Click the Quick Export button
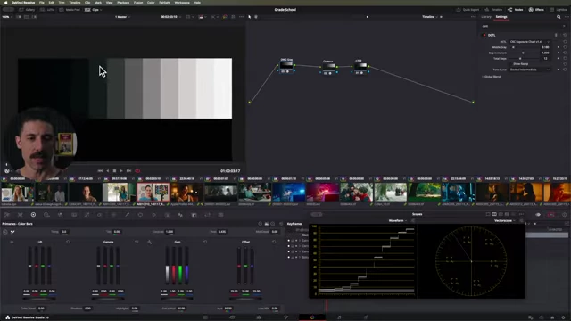571x321 pixels. coord(468,10)
